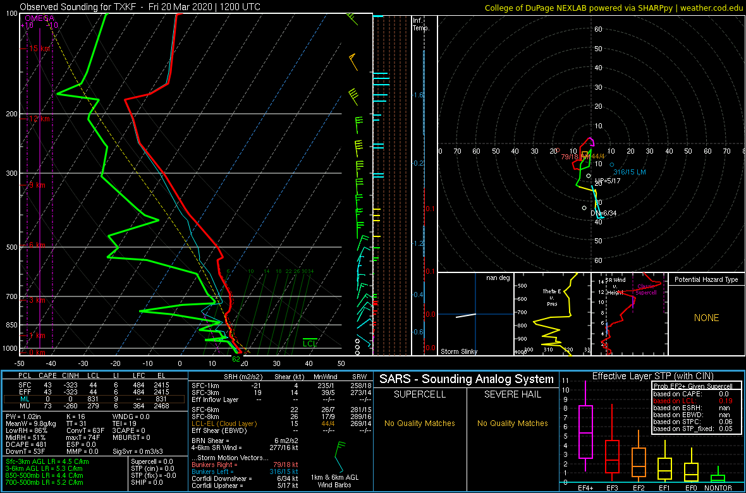Click the 'DCAPE = 481' value
The height and width of the screenshot is (493, 746).
click(26, 446)
